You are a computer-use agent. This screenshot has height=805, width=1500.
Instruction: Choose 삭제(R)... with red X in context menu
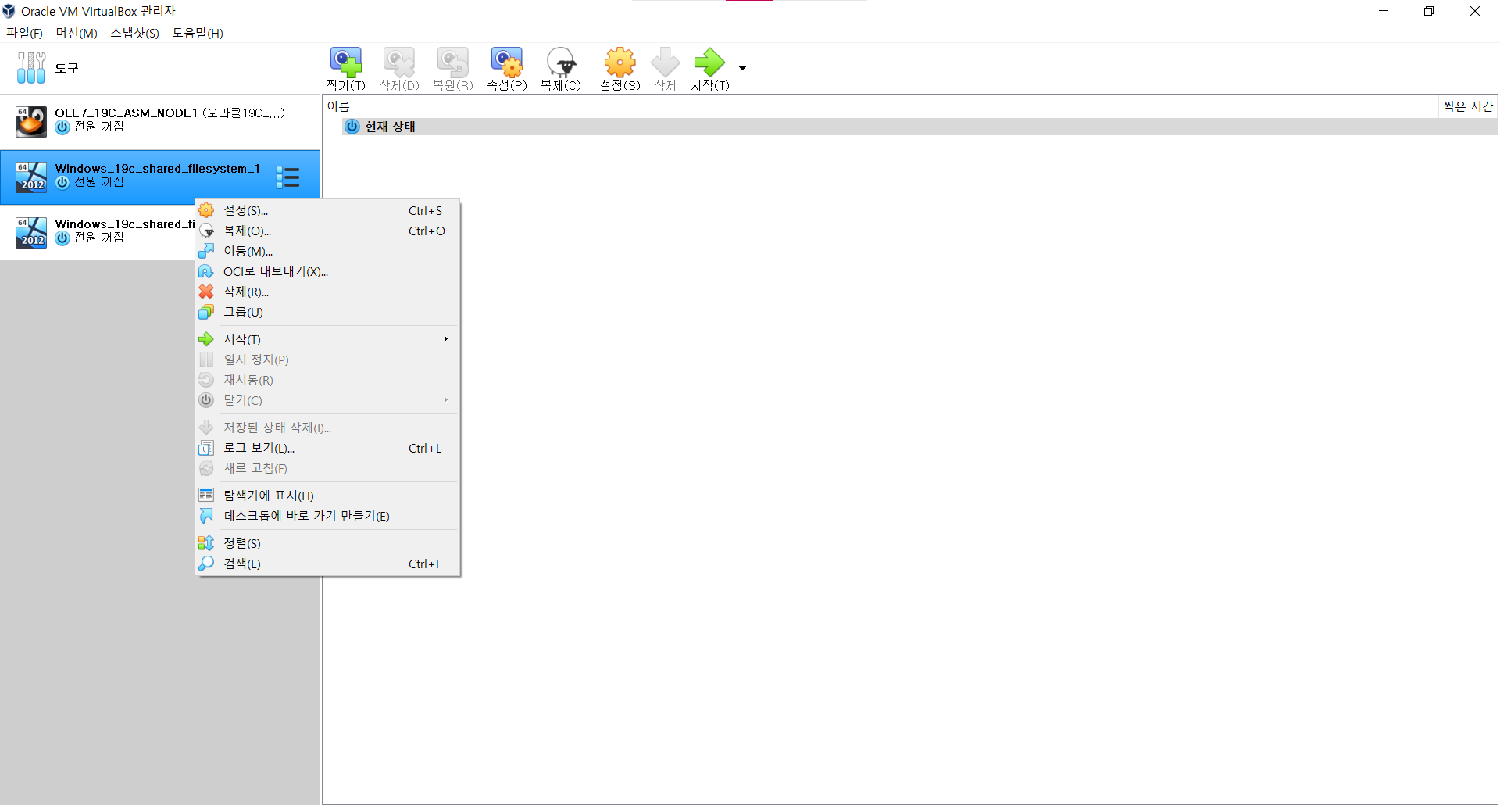coord(327,292)
